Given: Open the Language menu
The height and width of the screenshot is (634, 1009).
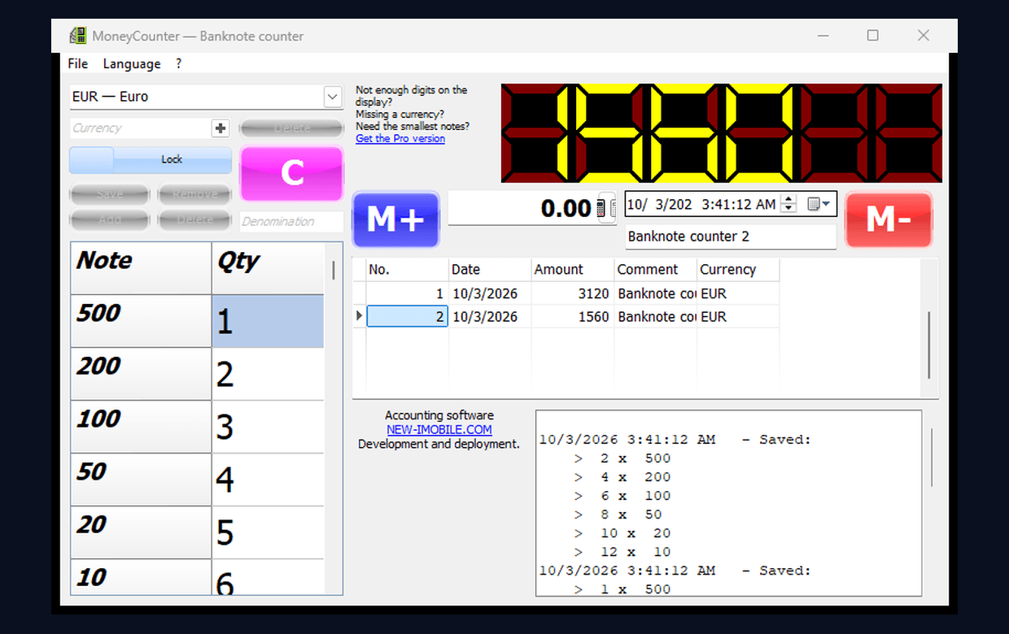Looking at the screenshot, I should 132,63.
